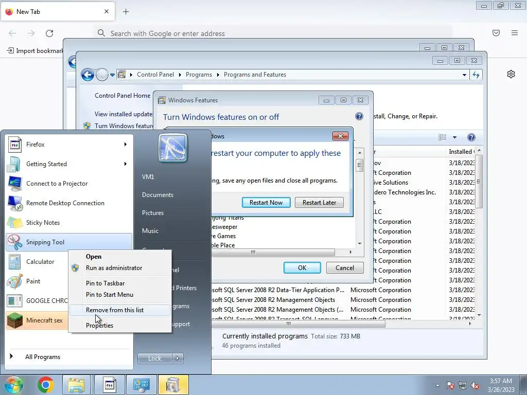The width and height of the screenshot is (527, 395).
Task: Click the Windows Features help icon
Action: click(x=359, y=116)
